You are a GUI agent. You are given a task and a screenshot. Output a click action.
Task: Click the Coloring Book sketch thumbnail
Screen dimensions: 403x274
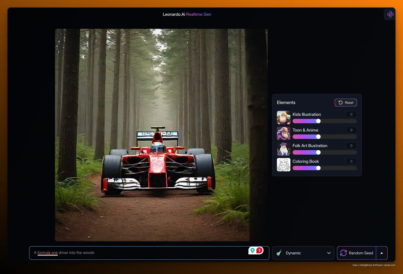(x=284, y=165)
